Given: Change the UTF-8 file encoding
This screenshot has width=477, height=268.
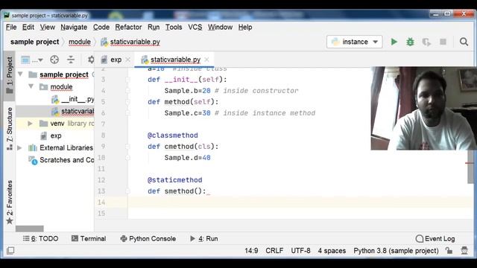Looking at the screenshot, I should tap(300, 251).
